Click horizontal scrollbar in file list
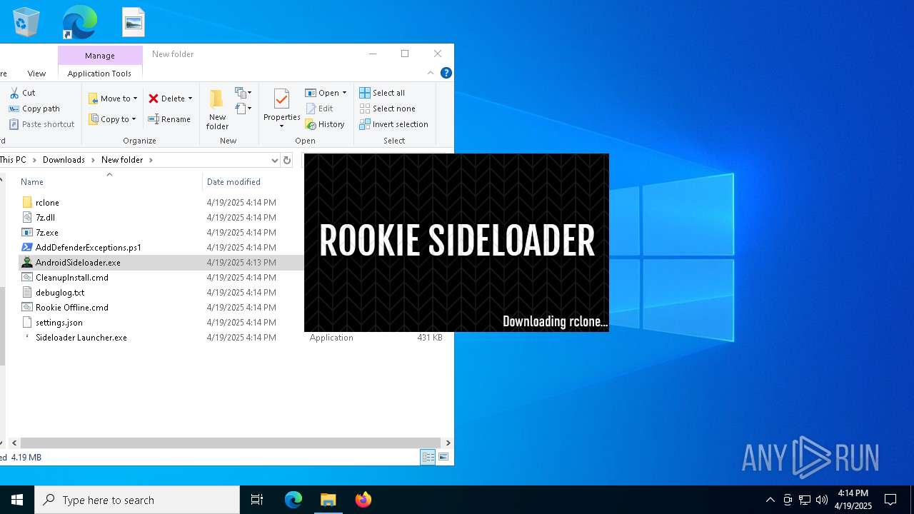 coord(230,443)
